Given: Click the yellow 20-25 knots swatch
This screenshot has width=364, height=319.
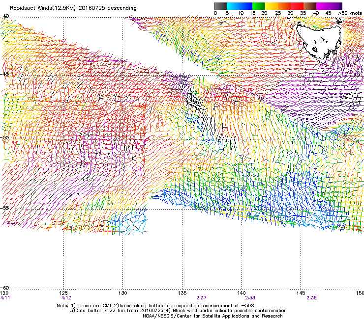Looking at the screenshot, I should (272, 6).
